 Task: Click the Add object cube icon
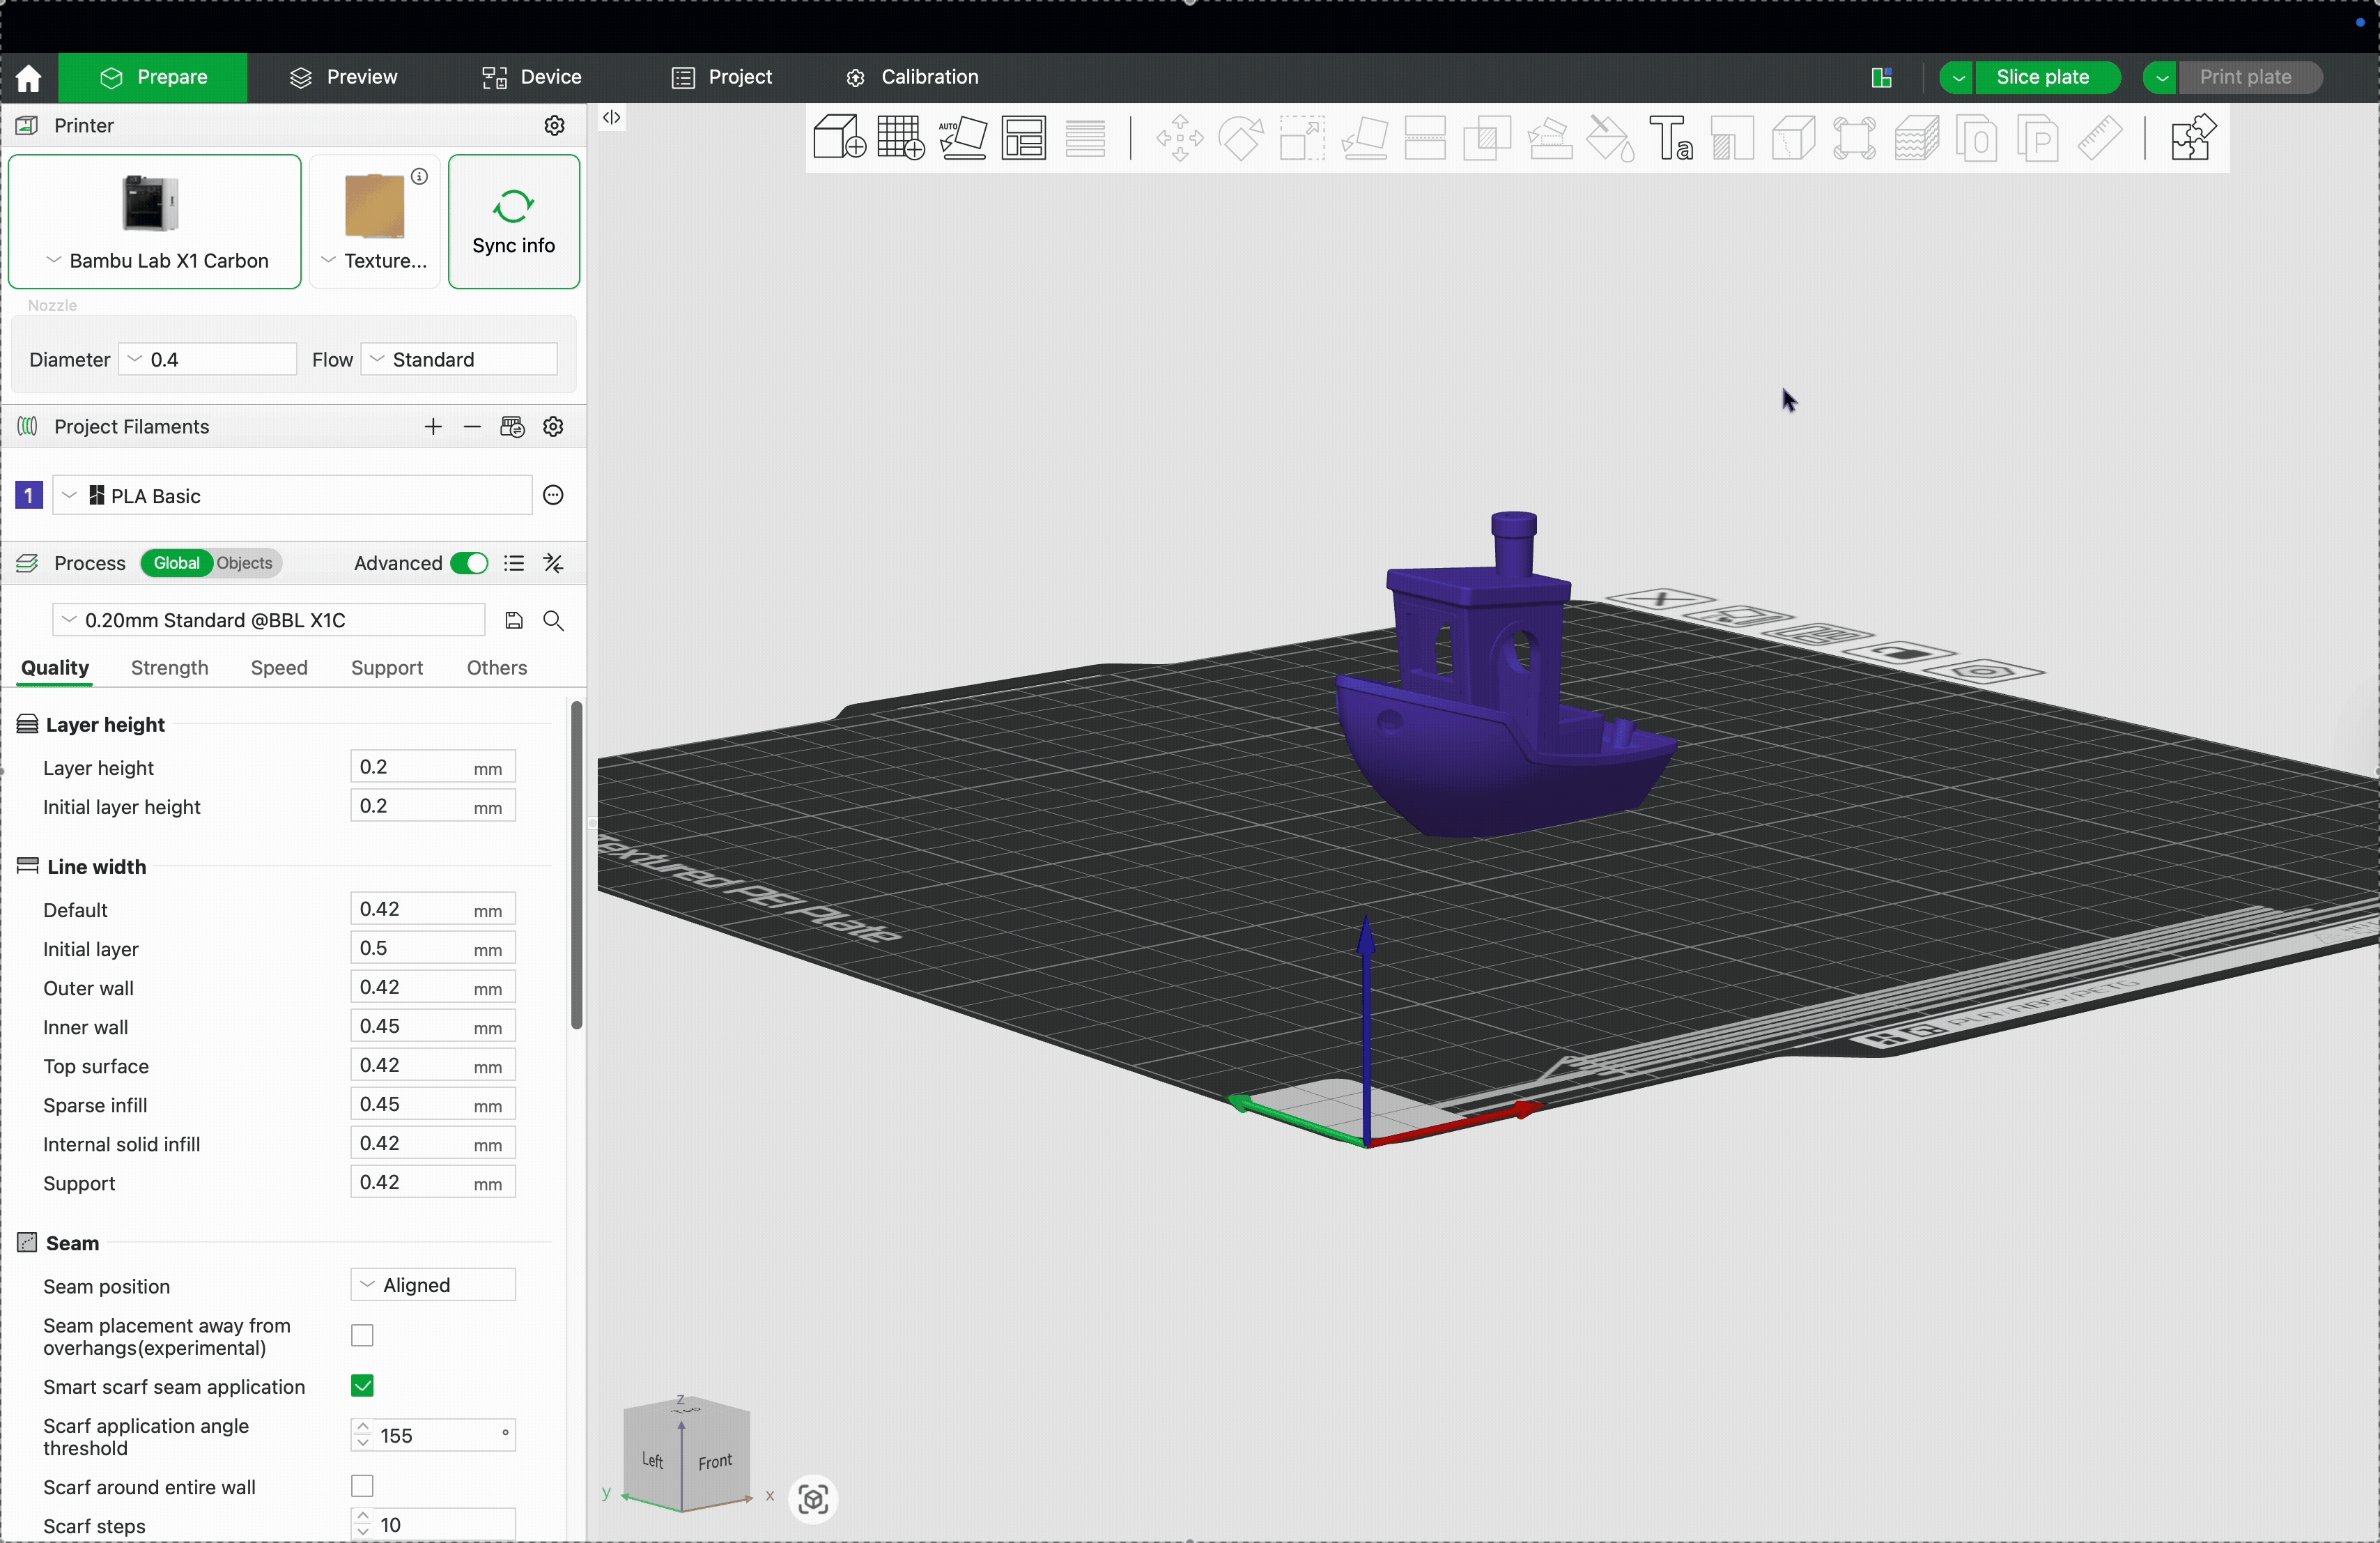pos(838,138)
